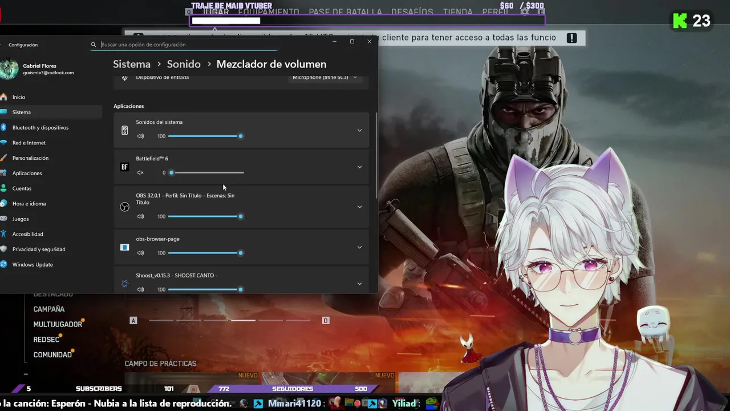This screenshot has width=730, height=411.
Task: Expand OBS 32.0.1 mixer options
Action: [x=359, y=207]
